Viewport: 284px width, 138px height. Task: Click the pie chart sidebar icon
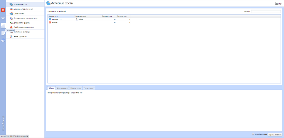point(3,40)
